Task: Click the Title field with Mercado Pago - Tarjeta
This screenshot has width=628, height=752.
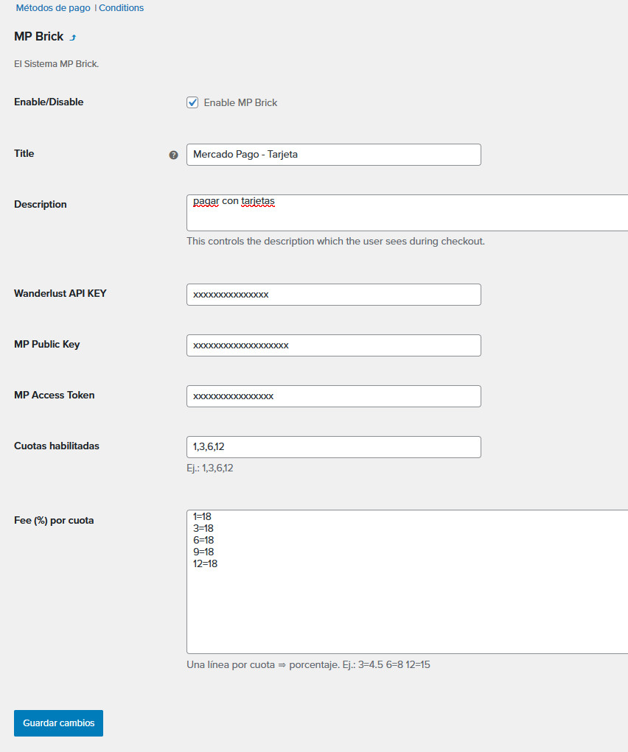Action: point(334,155)
